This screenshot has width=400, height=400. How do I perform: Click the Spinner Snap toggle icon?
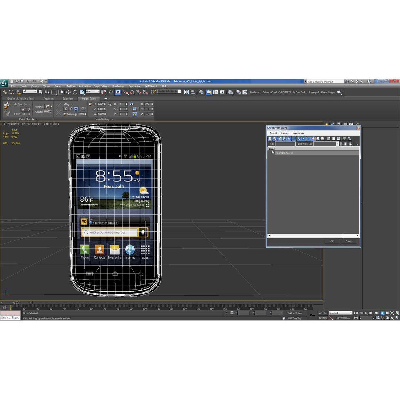coord(146,92)
